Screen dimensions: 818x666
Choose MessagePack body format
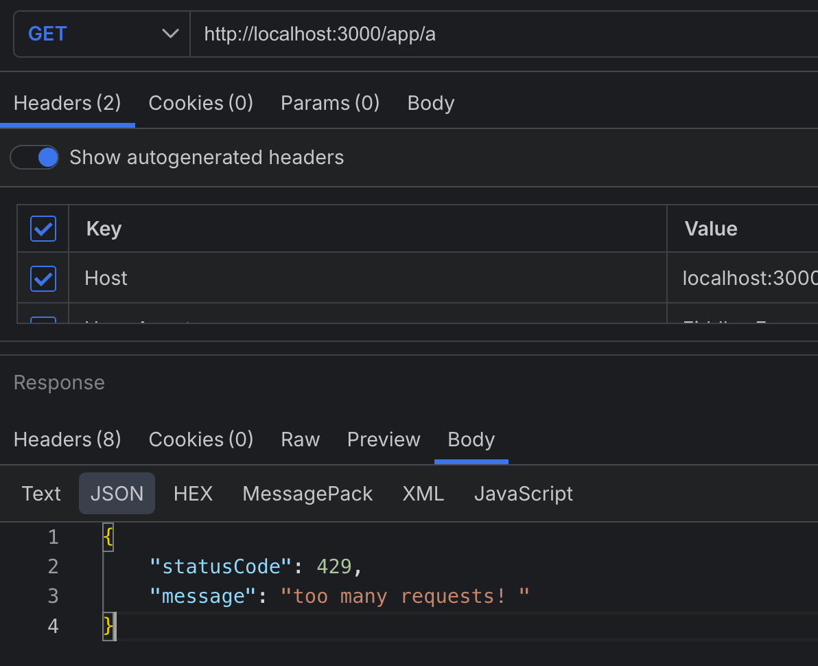[x=307, y=494]
